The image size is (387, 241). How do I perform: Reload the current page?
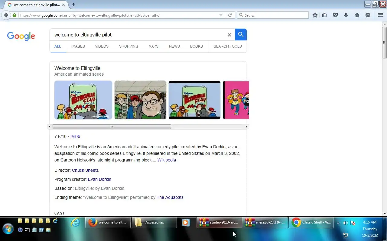point(230,15)
